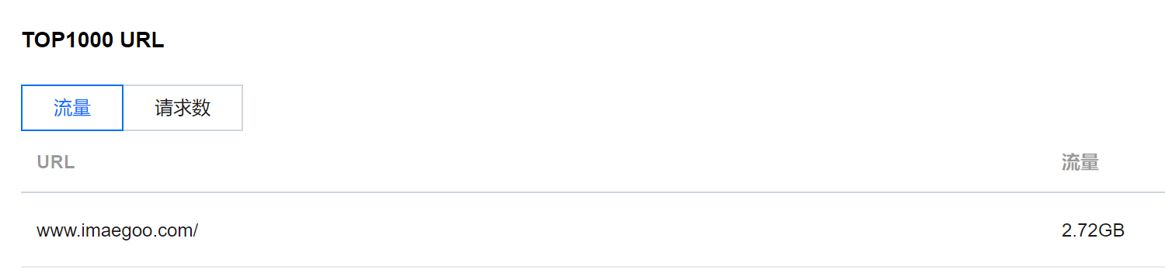Open the www.imaegoo.com/ URL entry

pos(117,230)
